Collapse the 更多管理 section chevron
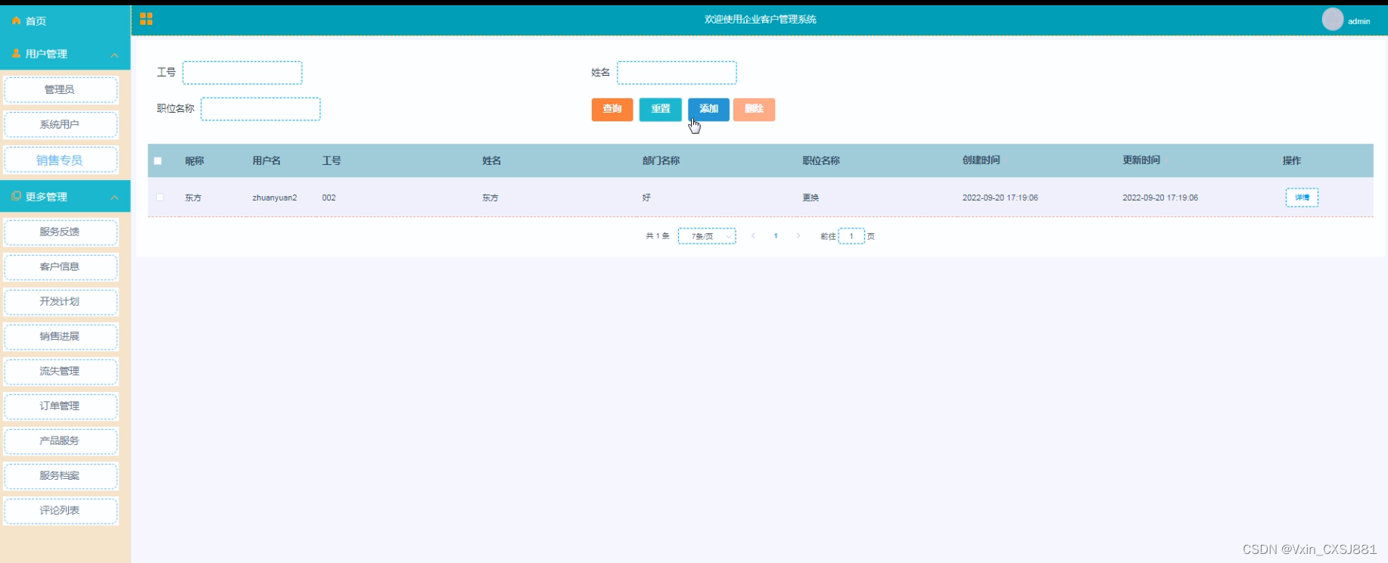This screenshot has width=1388, height=563. pos(114,198)
